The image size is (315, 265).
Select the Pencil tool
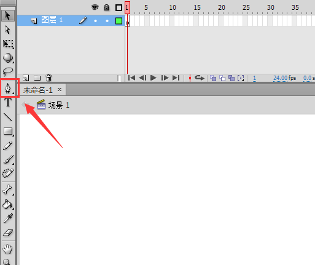point(8,146)
